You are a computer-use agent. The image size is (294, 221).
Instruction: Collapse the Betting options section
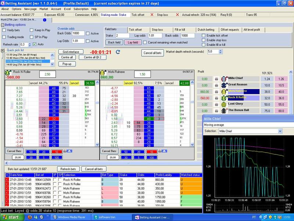click(3, 25)
